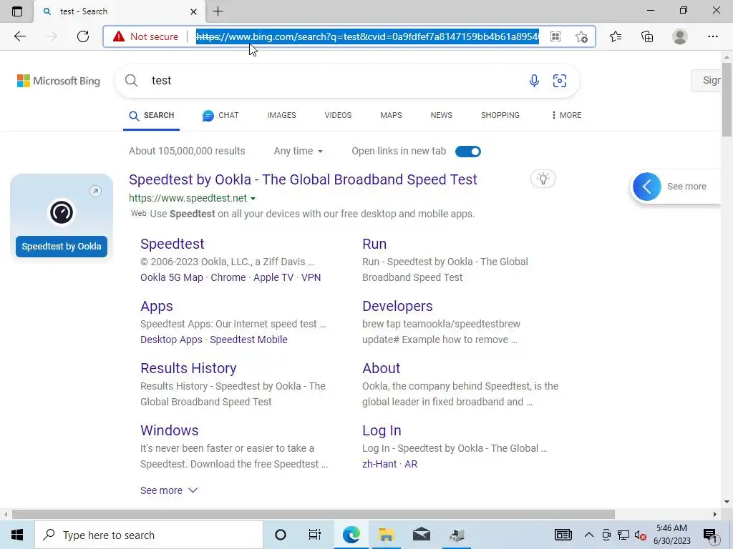Viewport: 733px width, 549px height.
Task: Show hidden tray icons chevron
Action: [x=589, y=535]
